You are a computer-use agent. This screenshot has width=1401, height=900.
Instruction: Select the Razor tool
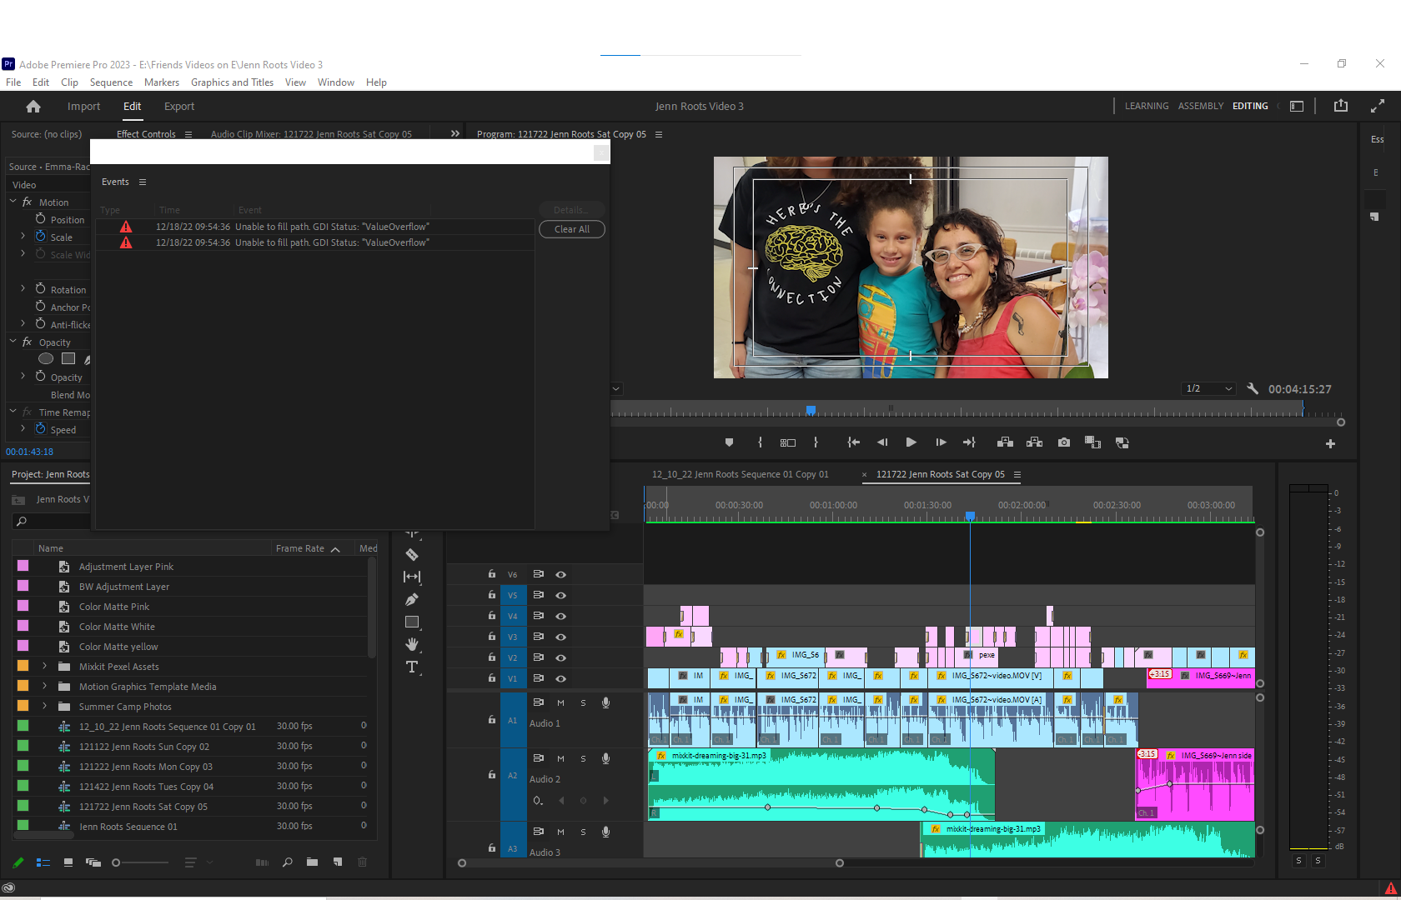[412, 554]
